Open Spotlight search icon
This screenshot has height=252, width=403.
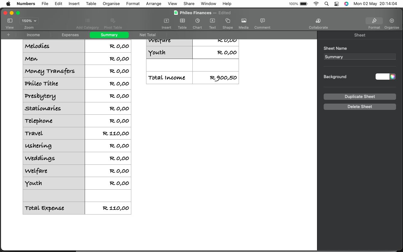pyautogui.click(x=326, y=4)
